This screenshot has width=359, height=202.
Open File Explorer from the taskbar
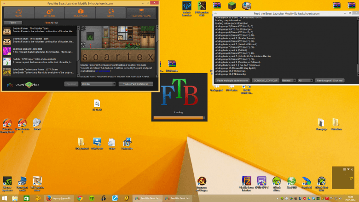tap(15, 198)
